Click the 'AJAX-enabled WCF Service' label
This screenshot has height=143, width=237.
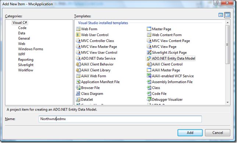(x=173, y=76)
